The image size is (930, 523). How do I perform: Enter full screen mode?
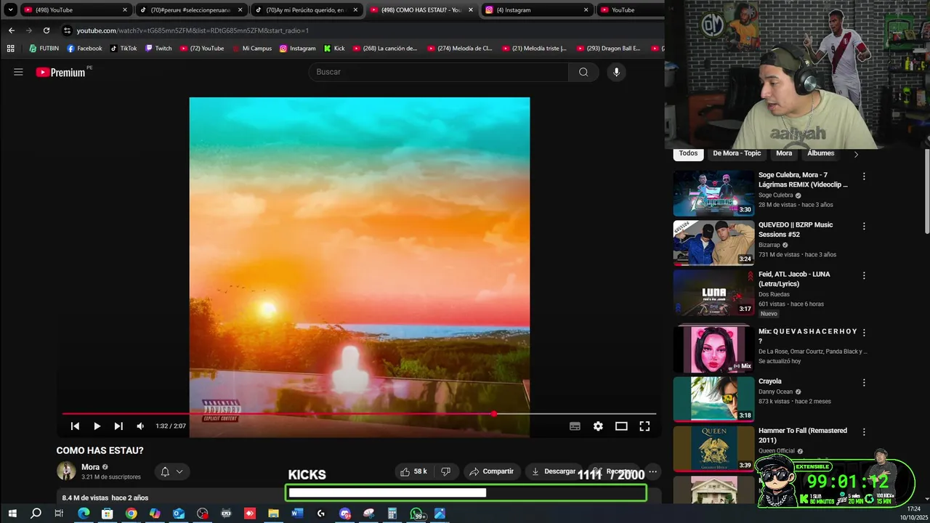(x=644, y=426)
